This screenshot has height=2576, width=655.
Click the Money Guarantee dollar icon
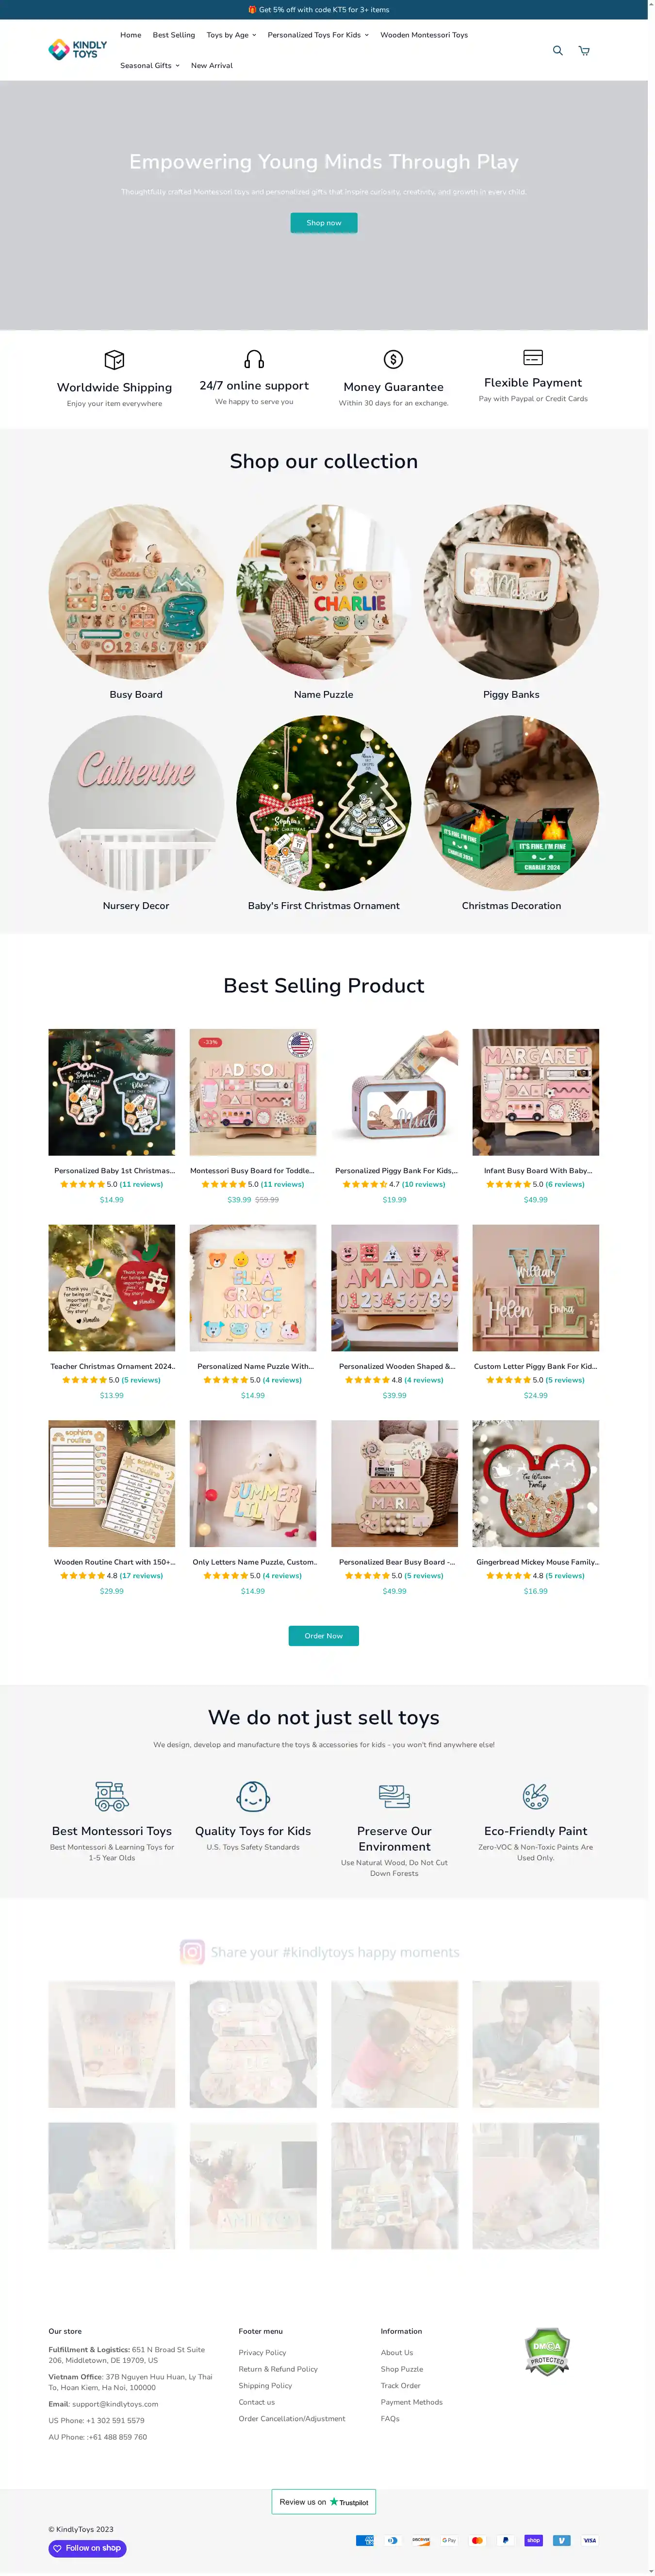pos(393,359)
